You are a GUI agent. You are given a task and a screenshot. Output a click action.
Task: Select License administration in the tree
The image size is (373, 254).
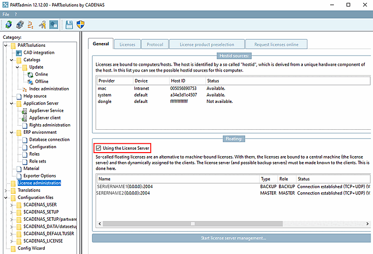pyautogui.click(x=39, y=183)
